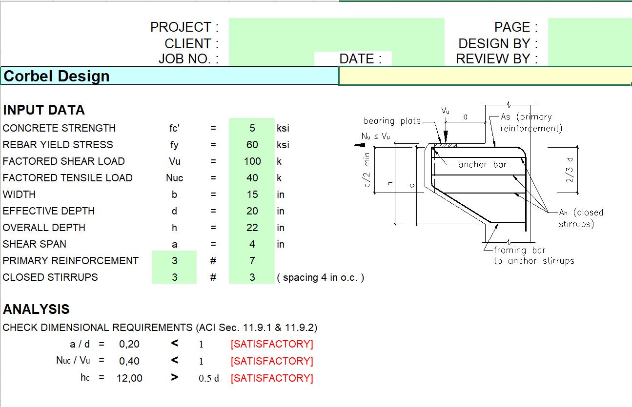Viewport: 632px width, 407px height.
Task: Select the INPUT DATA heading
Action: pyautogui.click(x=44, y=110)
